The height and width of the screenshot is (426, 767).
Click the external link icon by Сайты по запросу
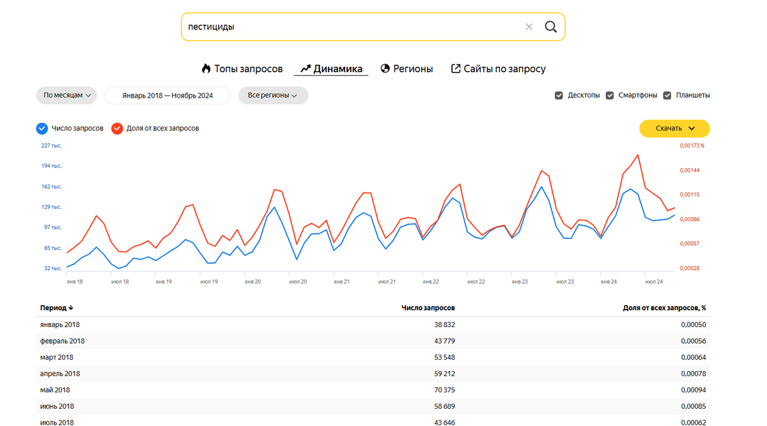point(456,68)
